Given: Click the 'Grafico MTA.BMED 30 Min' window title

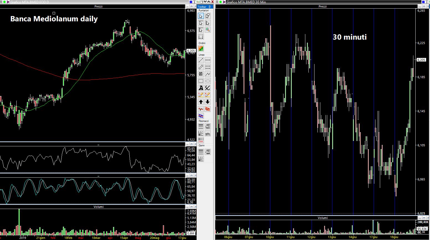Looking at the screenshot, I should click(x=246, y=2).
